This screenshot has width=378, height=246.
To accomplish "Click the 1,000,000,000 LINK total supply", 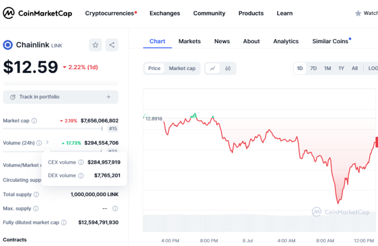I will [x=94, y=195].
